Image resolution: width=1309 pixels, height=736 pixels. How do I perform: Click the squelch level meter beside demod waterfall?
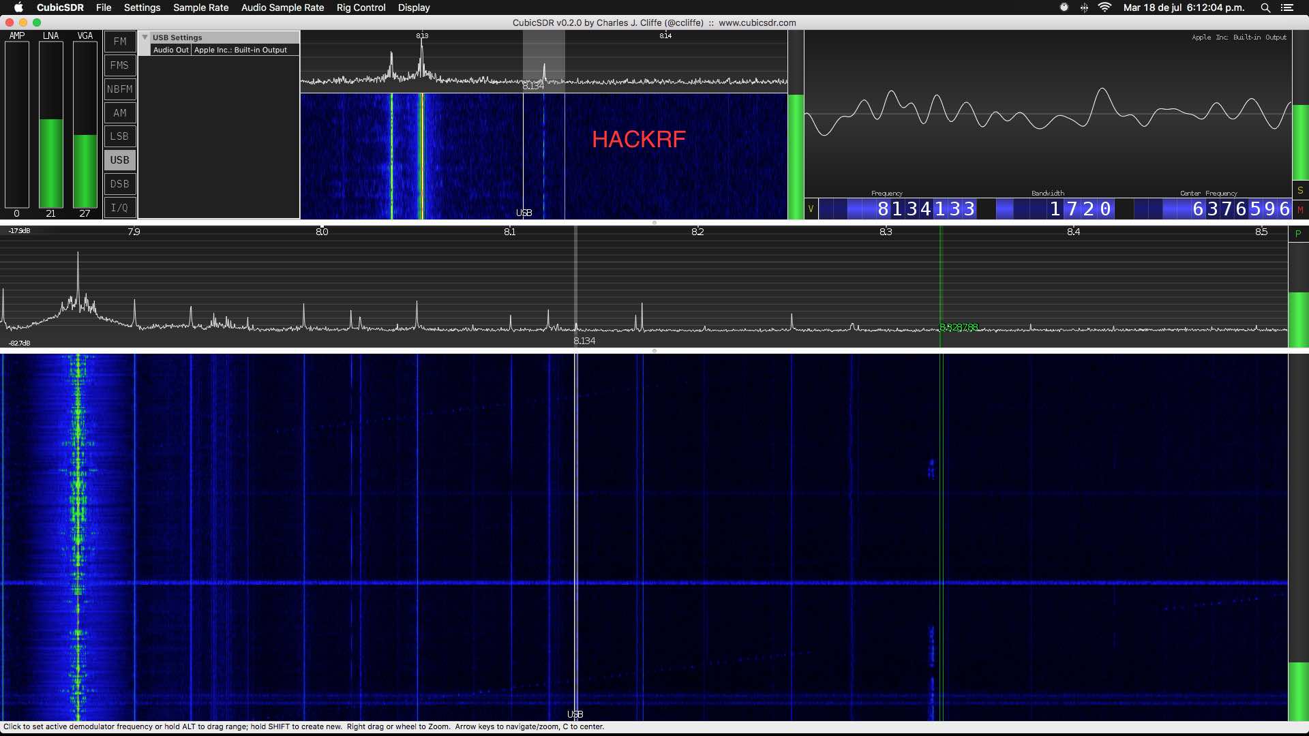click(x=796, y=125)
